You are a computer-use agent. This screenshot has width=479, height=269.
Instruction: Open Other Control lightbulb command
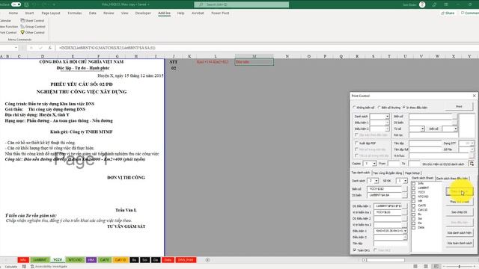coord(32,32)
